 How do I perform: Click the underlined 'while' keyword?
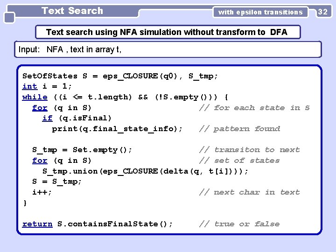tap(35, 97)
